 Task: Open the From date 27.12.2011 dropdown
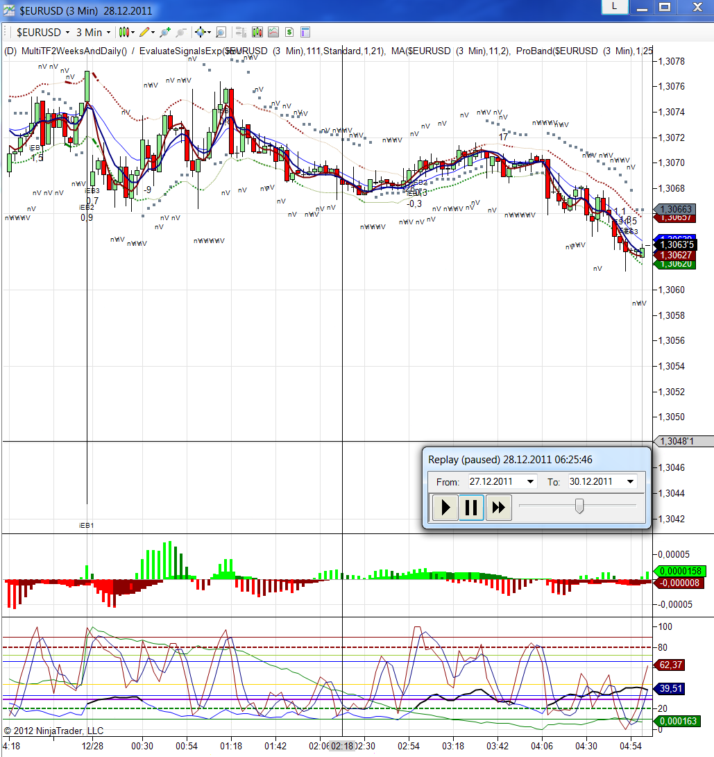[x=502, y=481]
